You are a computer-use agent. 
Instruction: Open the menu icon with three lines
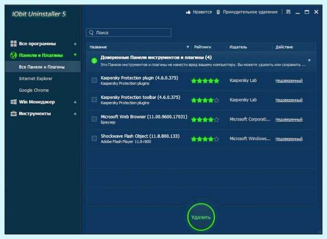[x=288, y=12]
